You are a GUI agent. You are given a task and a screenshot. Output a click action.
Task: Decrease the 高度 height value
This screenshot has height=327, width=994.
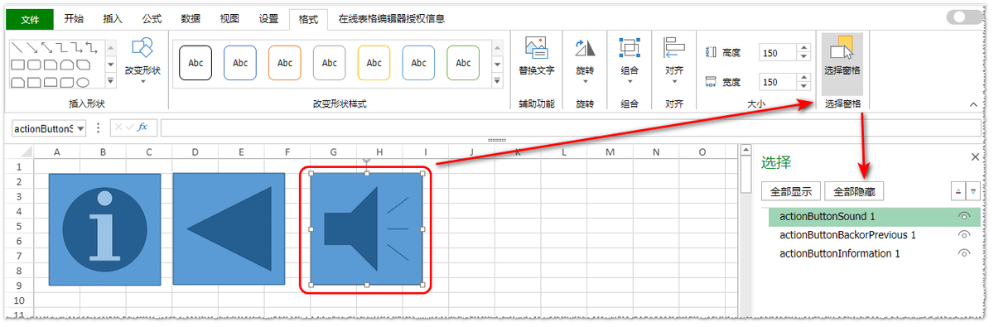point(803,56)
